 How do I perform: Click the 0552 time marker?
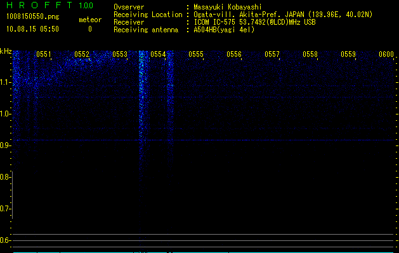click(x=82, y=54)
